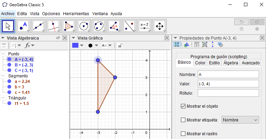Select point B = (-2, 3) in list
Screen dimensions: 266x139
click(23, 65)
